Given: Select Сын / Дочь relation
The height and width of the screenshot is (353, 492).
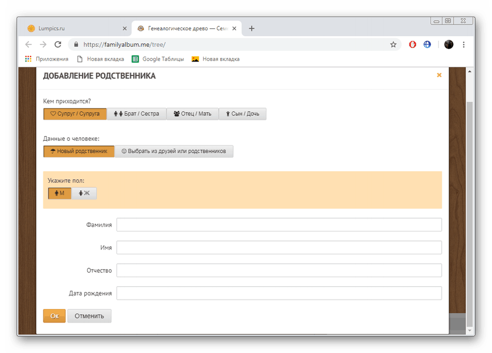Looking at the screenshot, I should [x=242, y=114].
